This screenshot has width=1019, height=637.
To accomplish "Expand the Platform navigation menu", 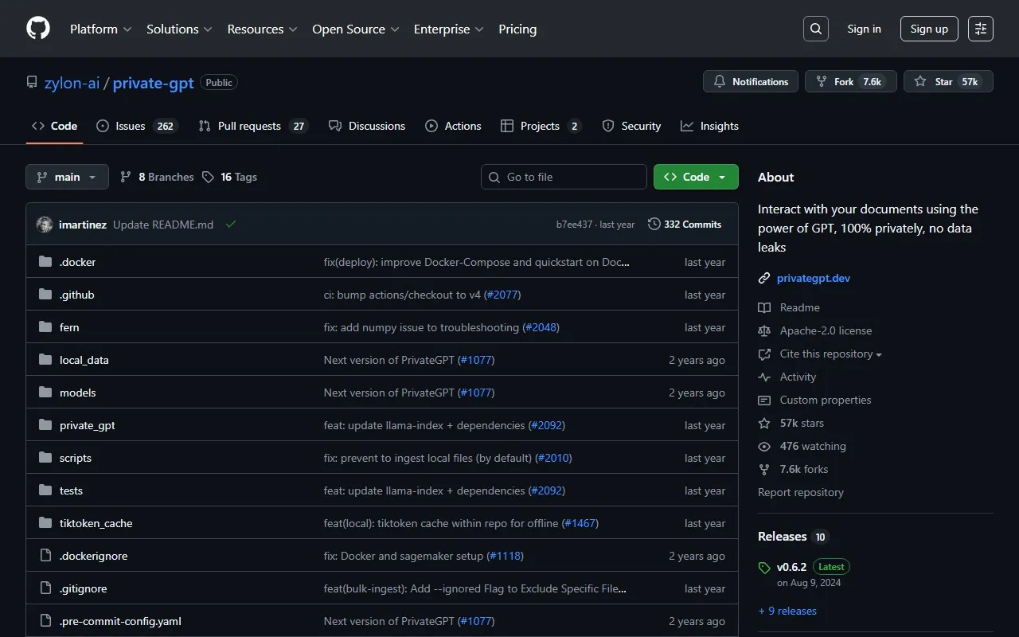I will pos(100,29).
